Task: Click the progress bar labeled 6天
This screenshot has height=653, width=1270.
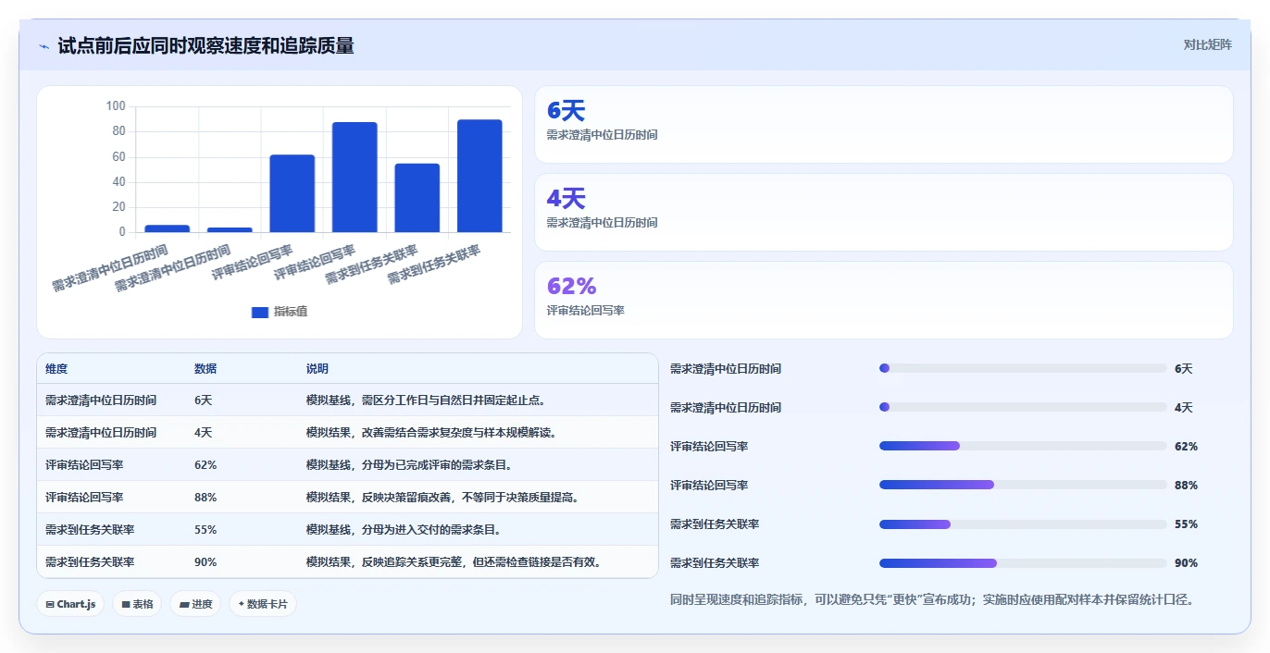Action: [x=1023, y=368]
